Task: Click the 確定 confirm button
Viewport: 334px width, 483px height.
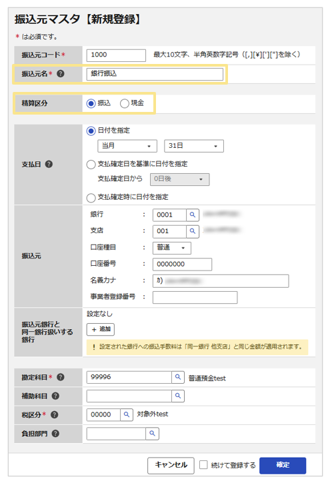Action: pyautogui.click(x=283, y=466)
